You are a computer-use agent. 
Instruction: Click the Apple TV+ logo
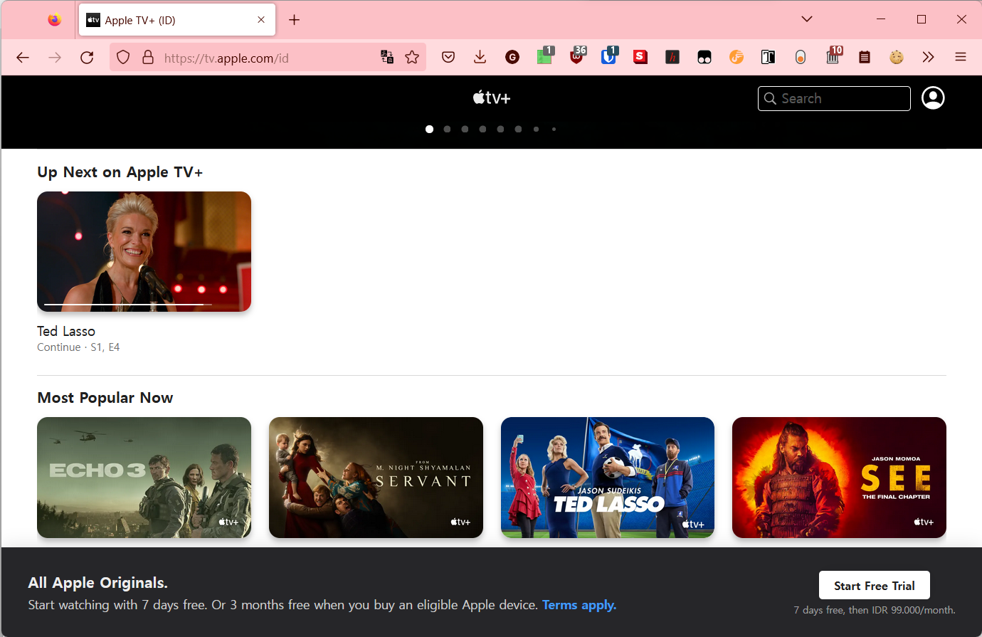coord(492,98)
